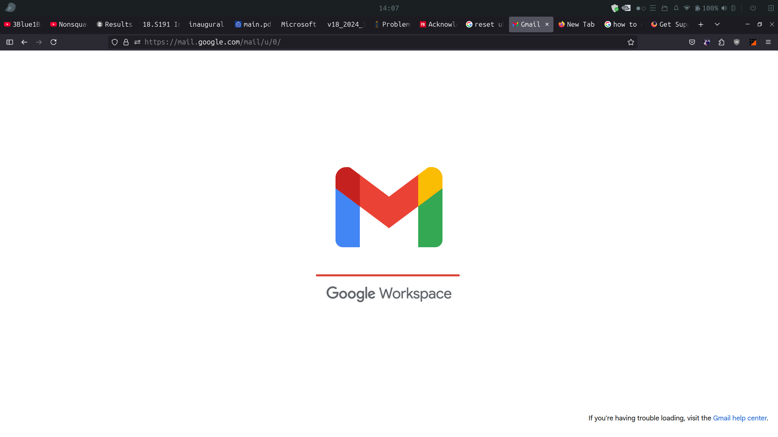Viewport: 778px width, 437px height.
Task: Minimize the Firefox window
Action: (748, 24)
